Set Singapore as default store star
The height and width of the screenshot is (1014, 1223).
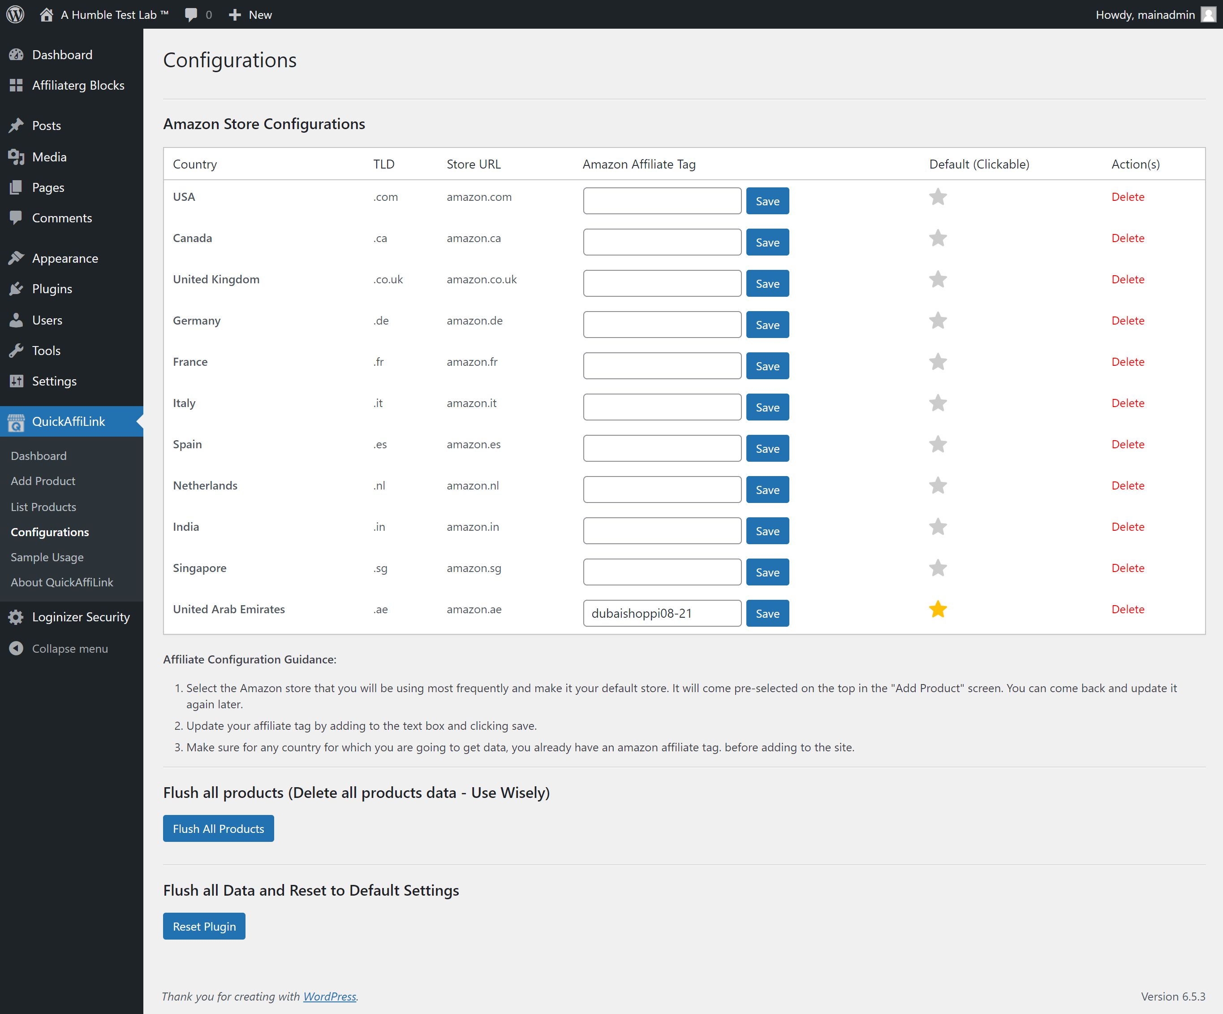[x=938, y=568]
